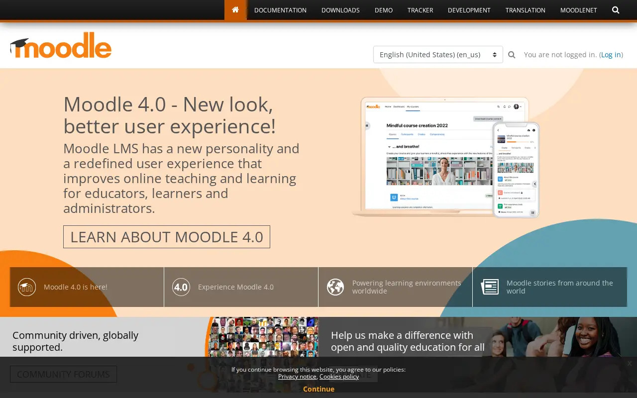The width and height of the screenshot is (637, 398).
Task: Open the Cookies policy link
Action: tap(339, 377)
